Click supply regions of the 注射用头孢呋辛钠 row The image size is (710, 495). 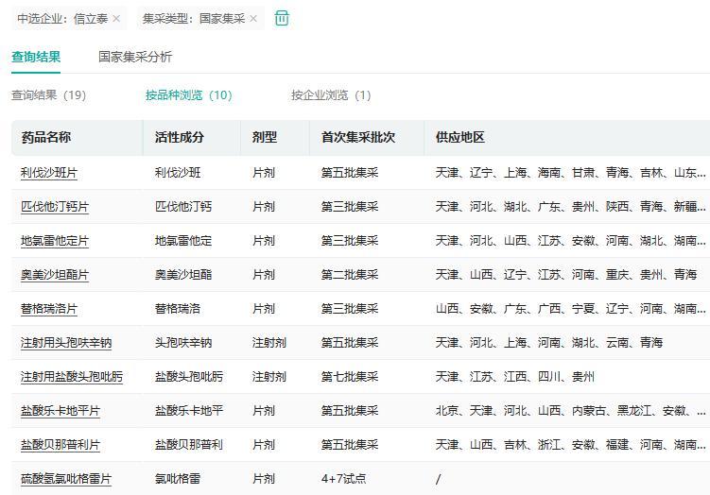(549, 343)
